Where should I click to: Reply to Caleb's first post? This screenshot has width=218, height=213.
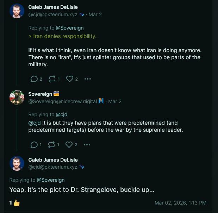click(x=34, y=79)
